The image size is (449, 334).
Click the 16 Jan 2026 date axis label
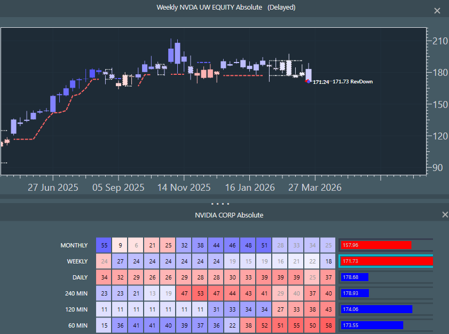click(x=250, y=188)
